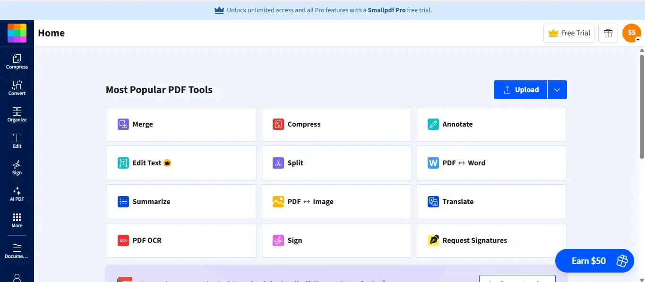
Task: Open the Convert sidebar icon
Action: point(17,88)
